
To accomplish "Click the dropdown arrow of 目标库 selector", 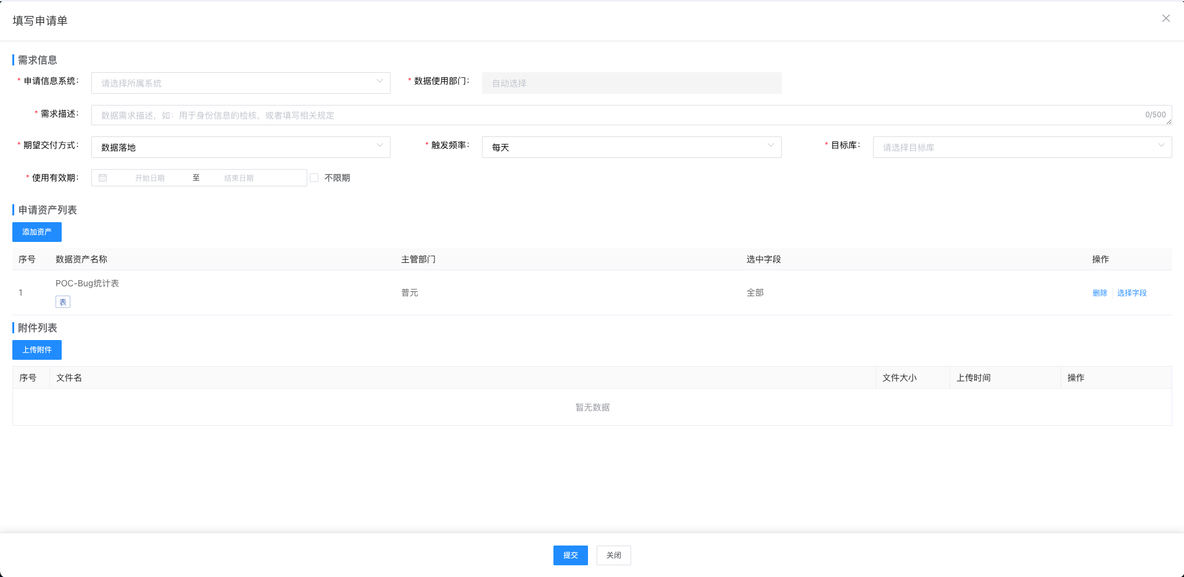I will click(1161, 146).
